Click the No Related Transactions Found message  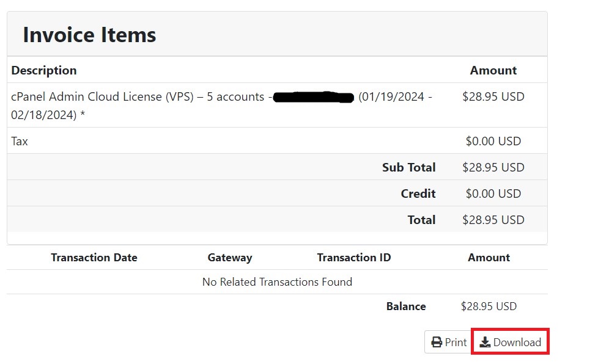(x=277, y=282)
